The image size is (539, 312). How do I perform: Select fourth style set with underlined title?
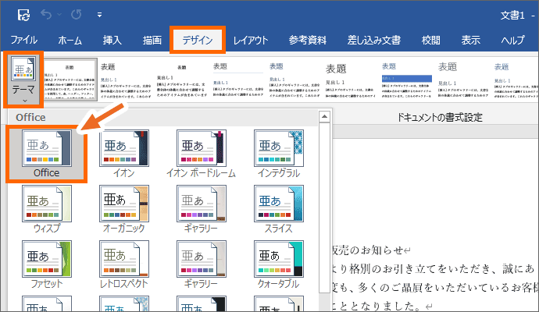238,80
